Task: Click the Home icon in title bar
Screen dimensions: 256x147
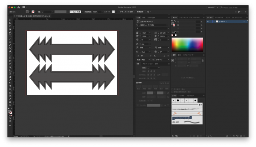Action: click(x=18, y=7)
